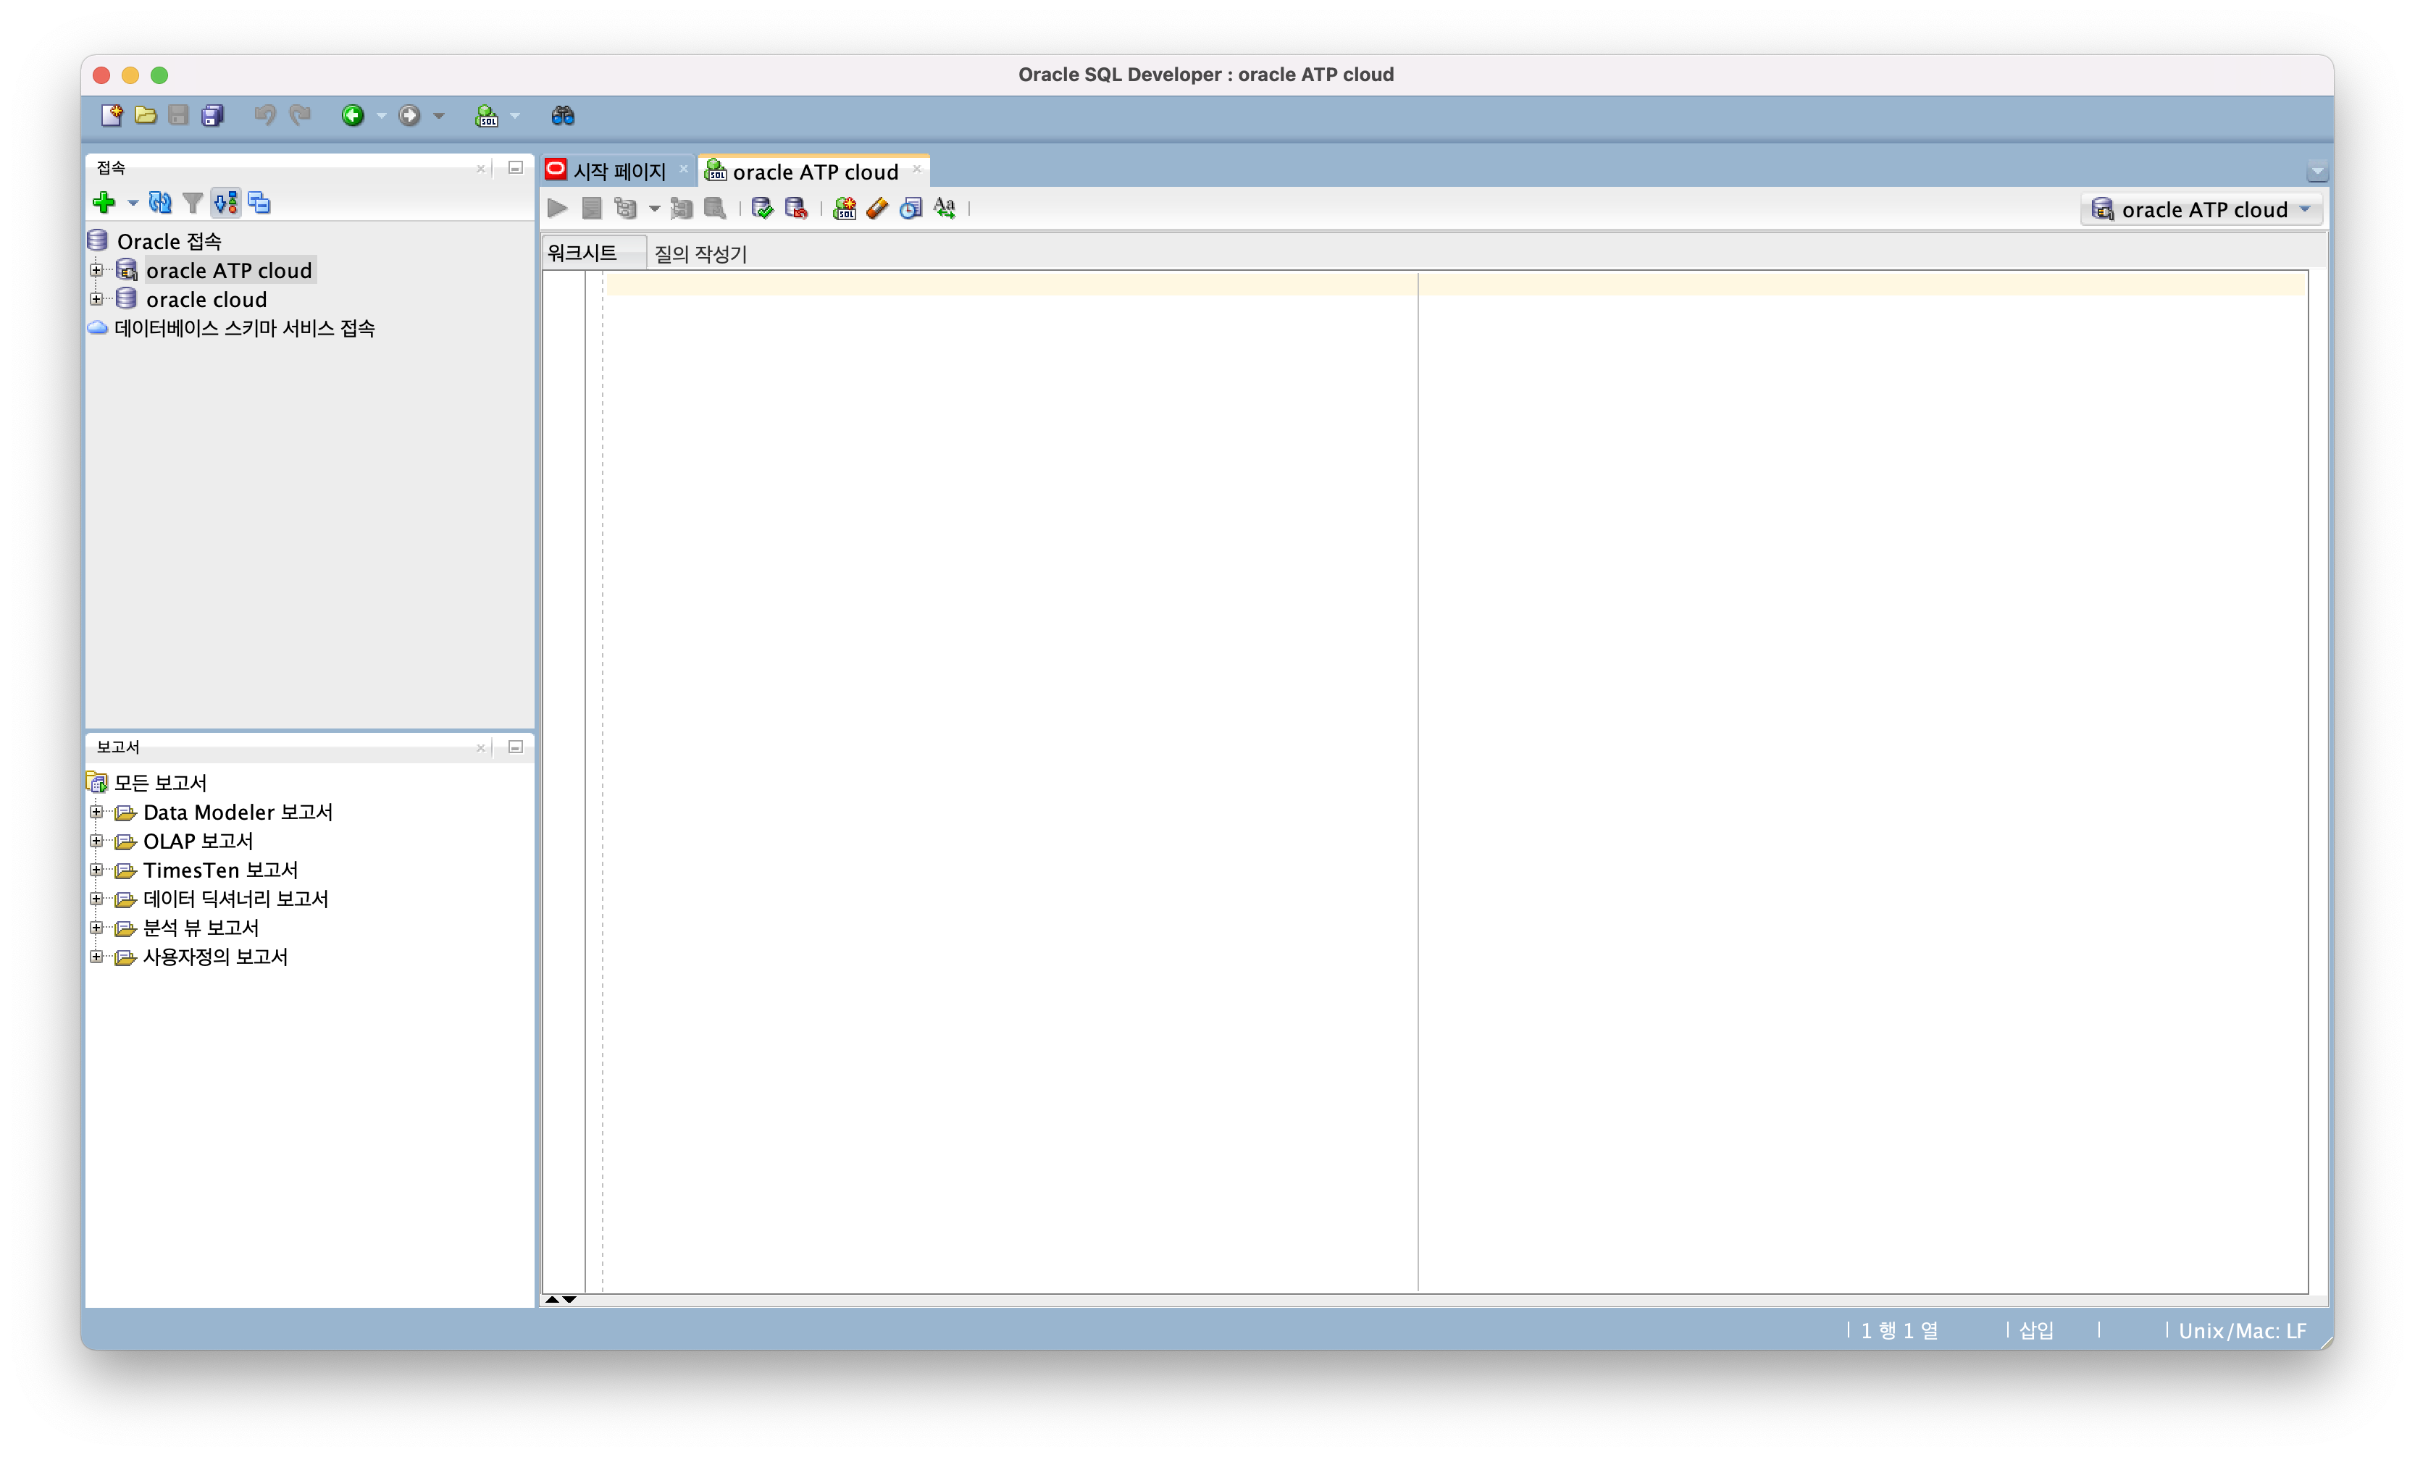Viewport: 2415px width, 1457px height.
Task: Toggle the 삽입 insert mode in status bar
Action: click(x=2035, y=1330)
